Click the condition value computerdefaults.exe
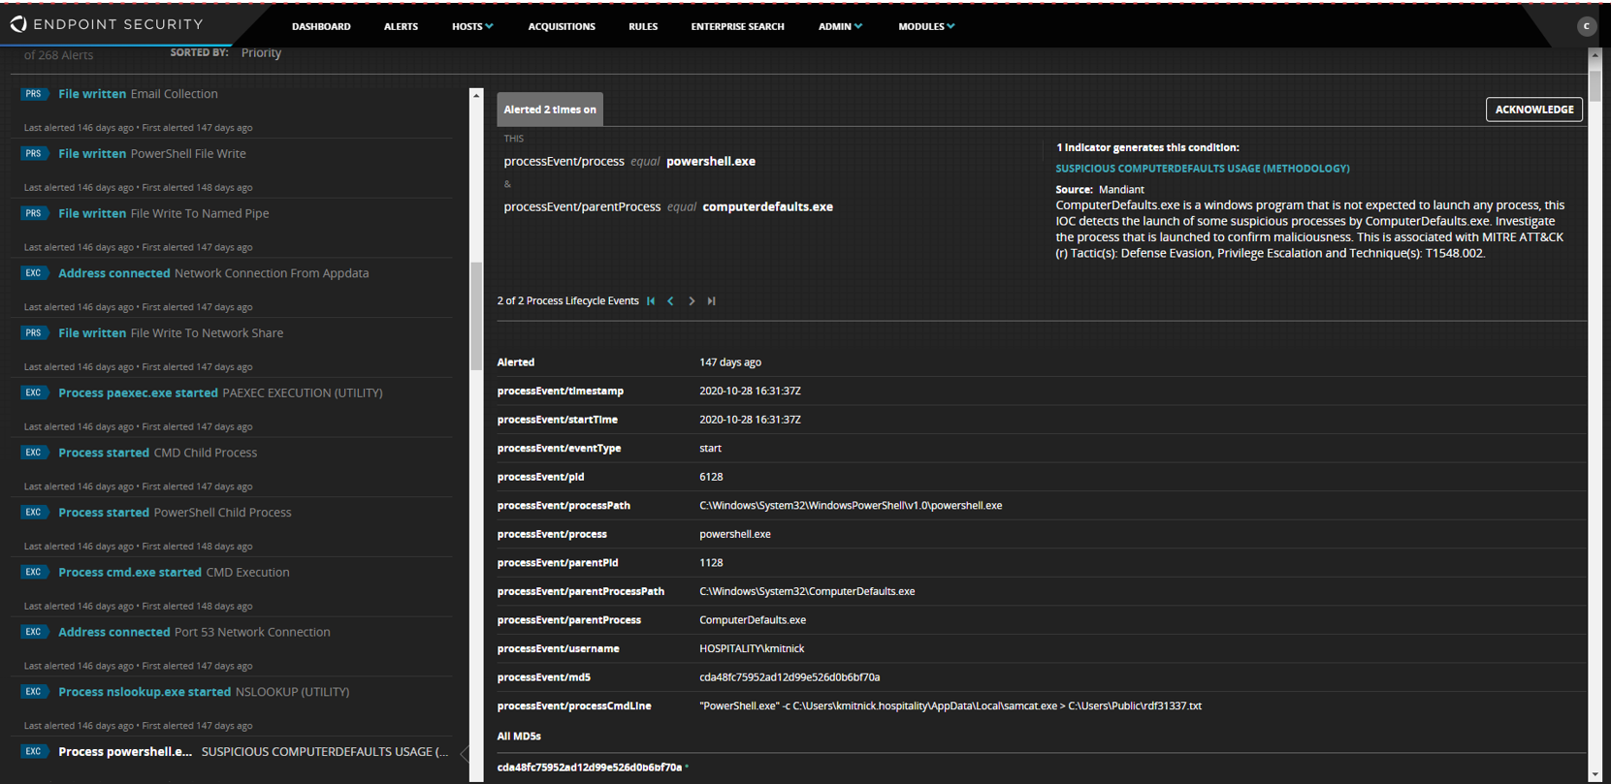This screenshot has width=1611, height=784. [767, 207]
